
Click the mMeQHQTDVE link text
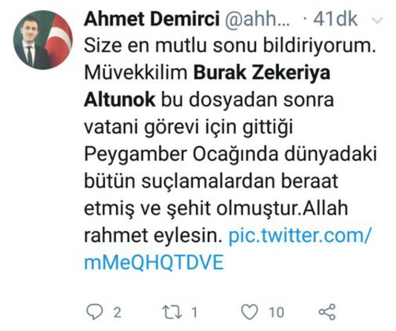pyautogui.click(x=154, y=262)
